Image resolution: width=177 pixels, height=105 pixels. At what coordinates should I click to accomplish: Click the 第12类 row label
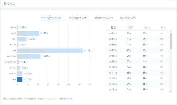coord(113,78)
